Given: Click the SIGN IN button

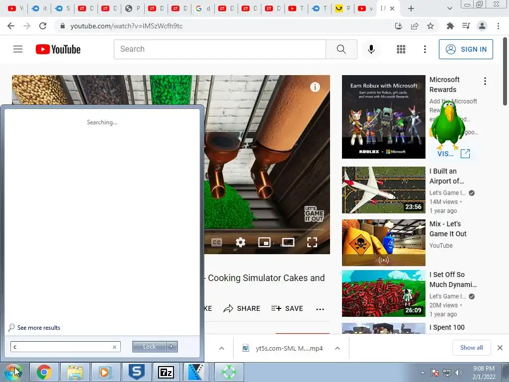Looking at the screenshot, I should [x=466, y=49].
